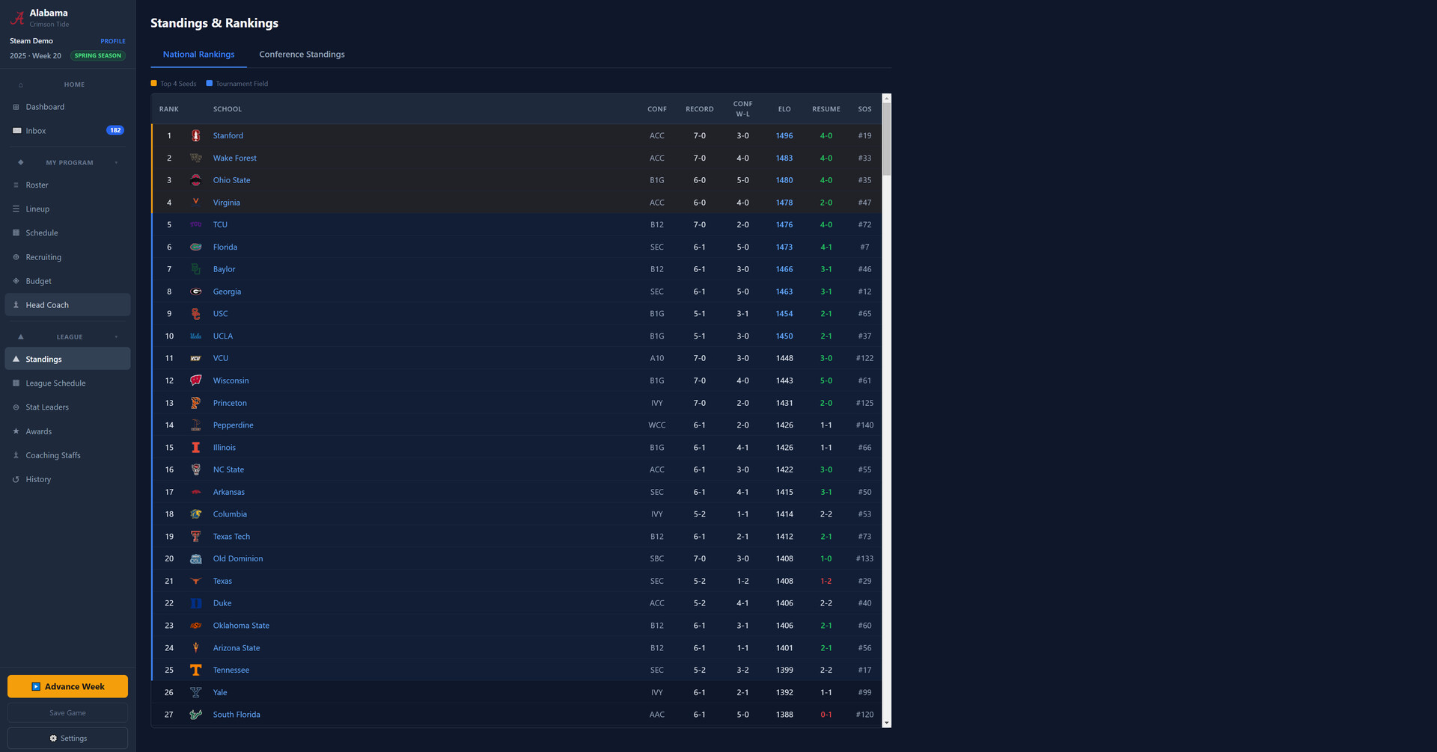Click the Top 4 Seeds orange swatch

coord(154,84)
